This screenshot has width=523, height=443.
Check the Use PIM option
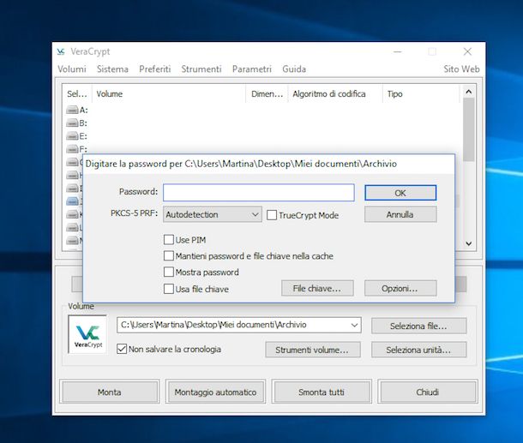(168, 240)
